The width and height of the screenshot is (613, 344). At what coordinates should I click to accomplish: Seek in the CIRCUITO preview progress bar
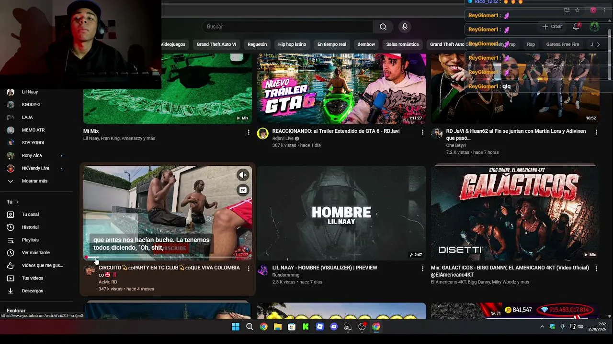tap(168, 257)
